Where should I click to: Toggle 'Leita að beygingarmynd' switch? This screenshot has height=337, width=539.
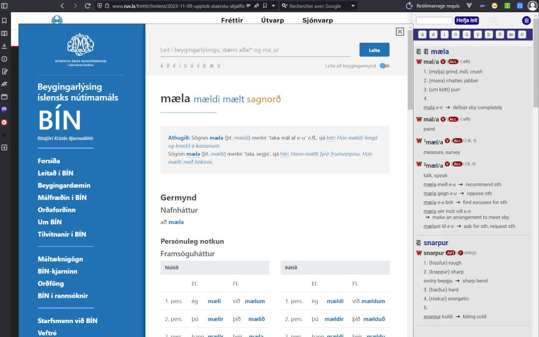[384, 66]
